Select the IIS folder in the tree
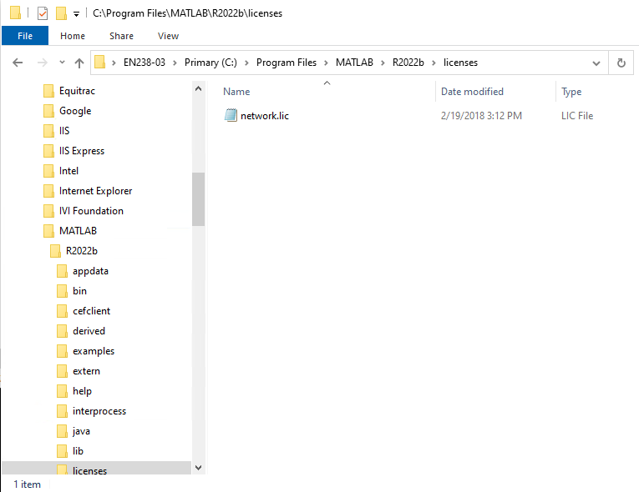The width and height of the screenshot is (639, 492). click(x=64, y=131)
